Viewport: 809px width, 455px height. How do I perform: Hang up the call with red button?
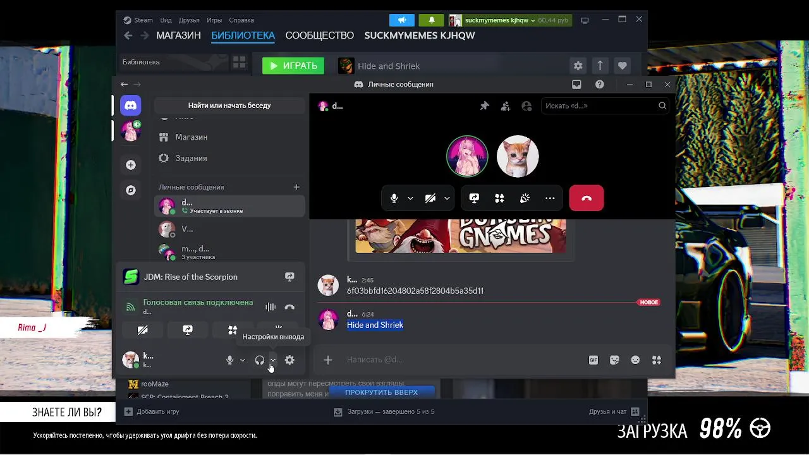587,198
